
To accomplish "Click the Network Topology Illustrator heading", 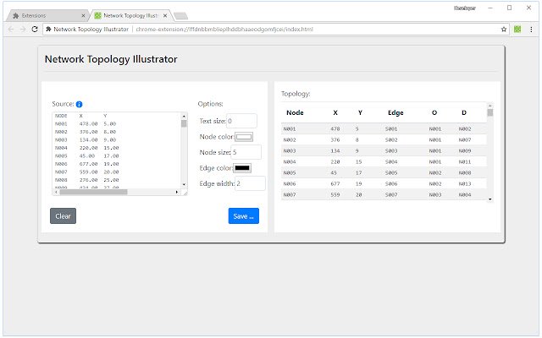I will tap(111, 59).
